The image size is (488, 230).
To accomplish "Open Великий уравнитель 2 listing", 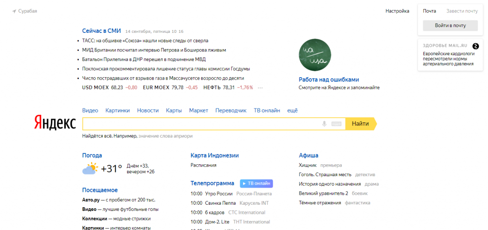I will tap(333, 193).
